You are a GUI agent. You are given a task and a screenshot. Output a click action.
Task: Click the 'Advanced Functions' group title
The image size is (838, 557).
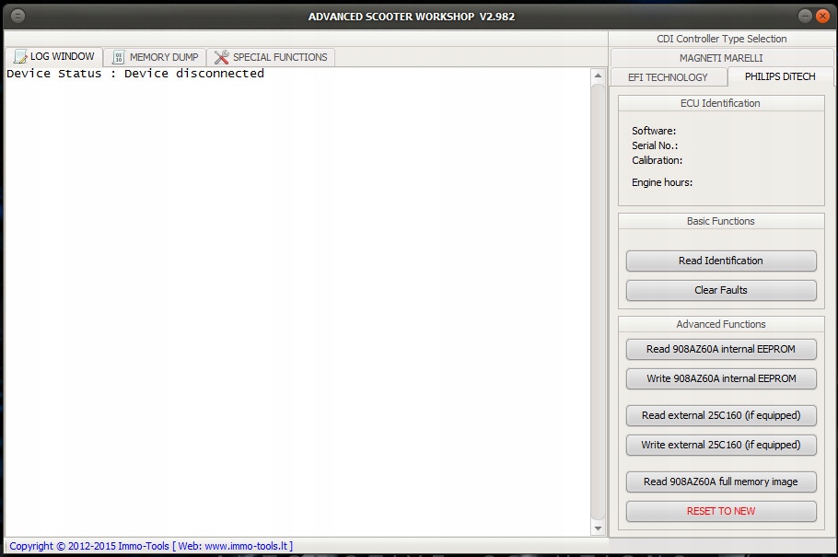720,324
